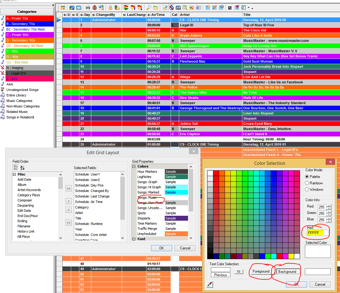This screenshot has width=340, height=293.
Task: Cancel the Edit Grid Layout dialog
Action: (185, 248)
